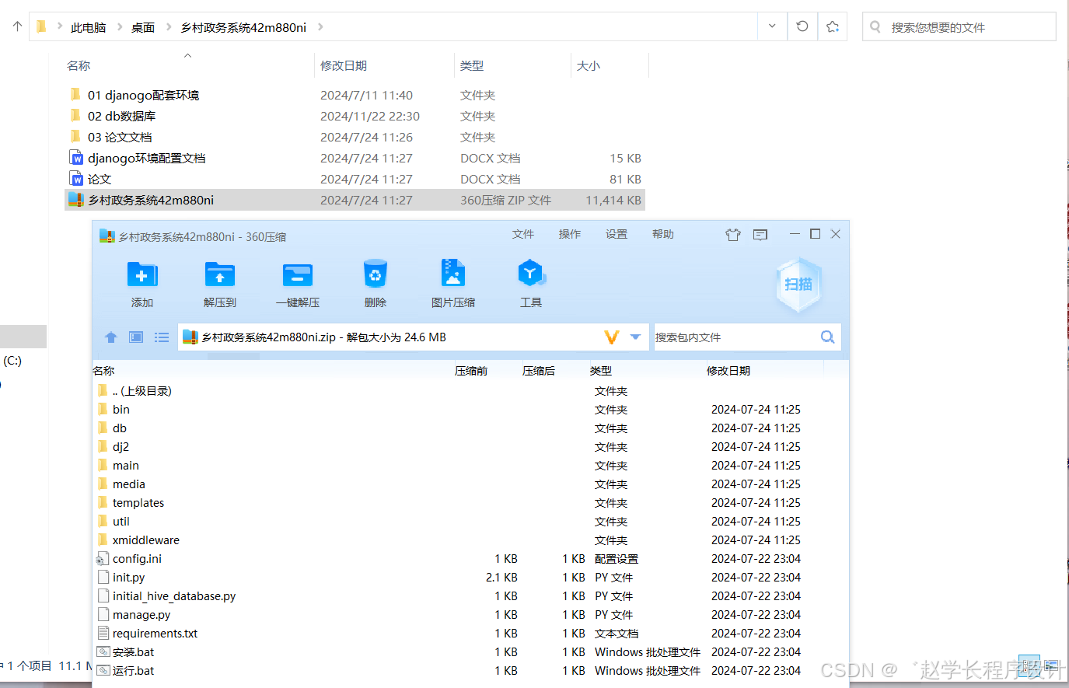Select initial_hive_database.py in archive list
1069x688 pixels.
tap(174, 596)
